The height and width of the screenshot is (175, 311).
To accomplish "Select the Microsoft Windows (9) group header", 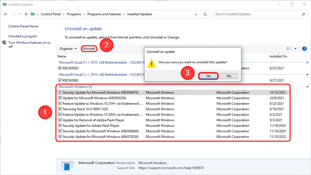I will tap(75, 87).
